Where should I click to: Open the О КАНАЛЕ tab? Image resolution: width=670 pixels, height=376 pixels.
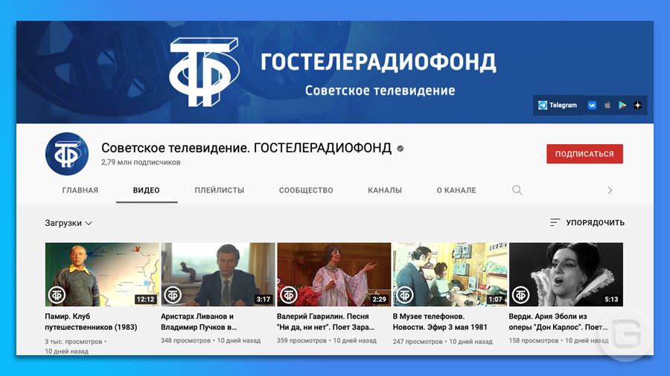click(456, 190)
